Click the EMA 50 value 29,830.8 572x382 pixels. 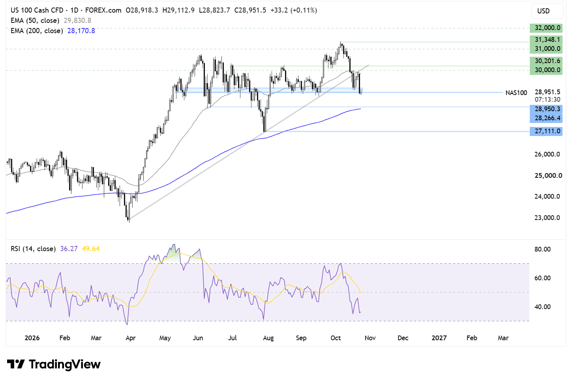77,20
